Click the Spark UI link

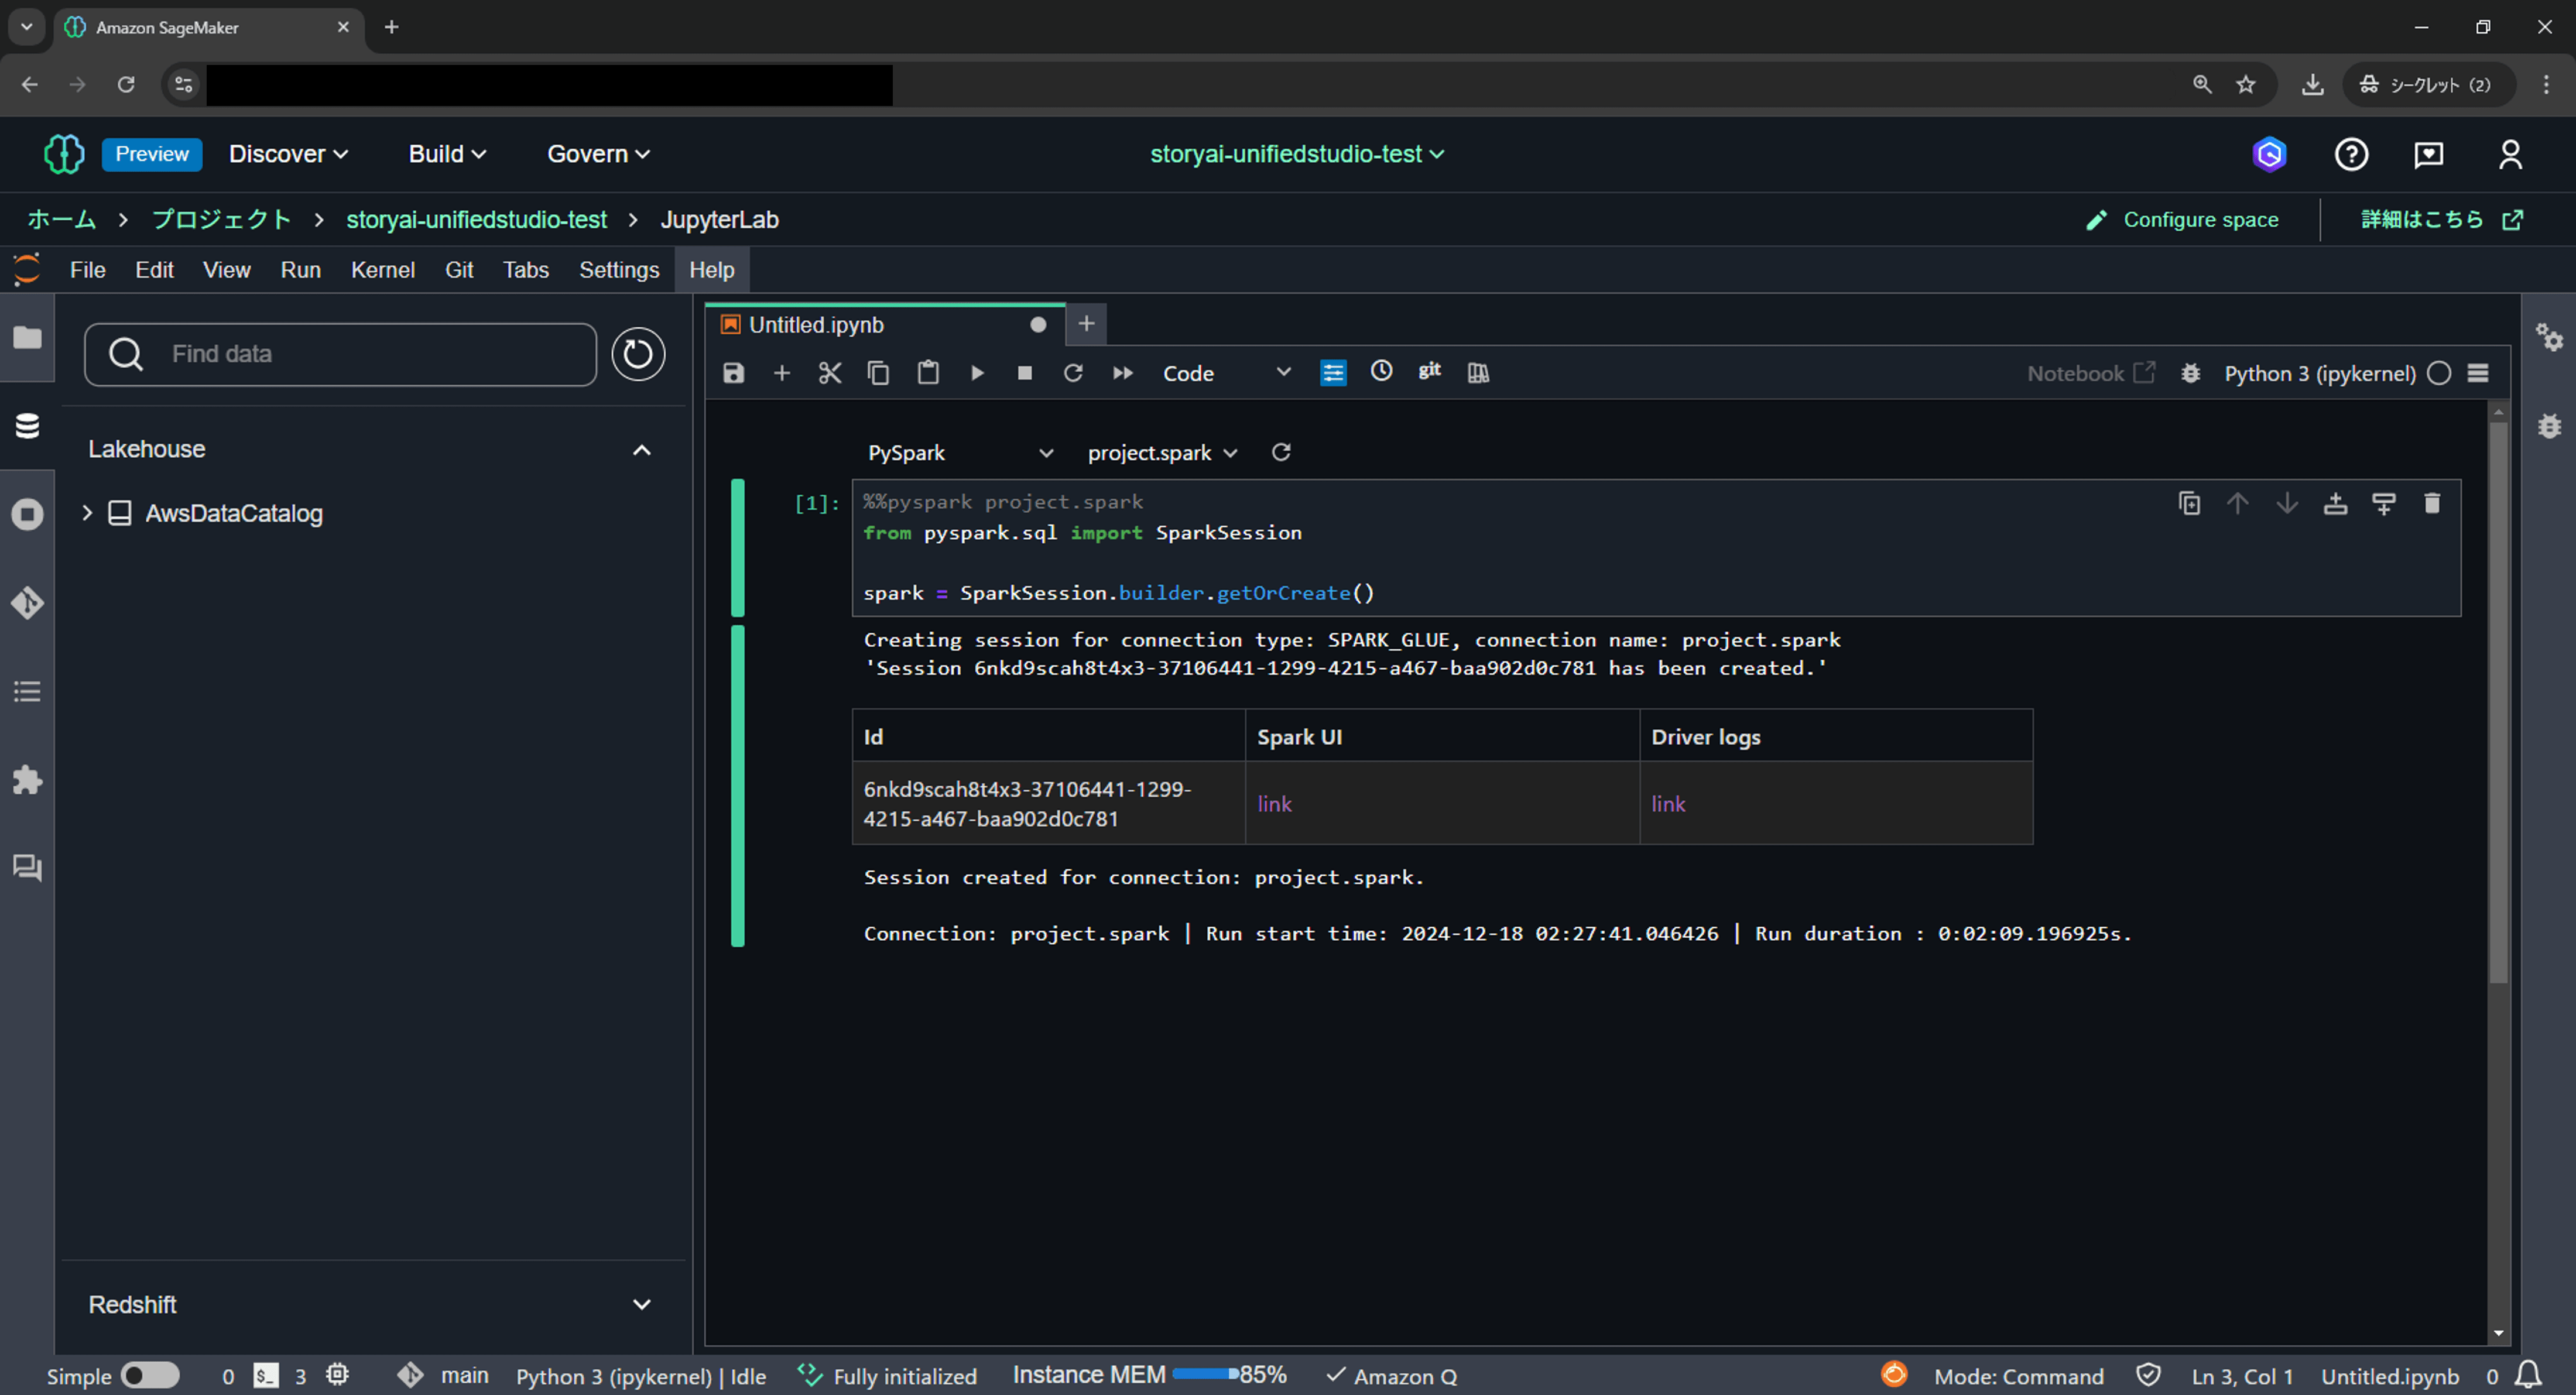click(x=1274, y=804)
